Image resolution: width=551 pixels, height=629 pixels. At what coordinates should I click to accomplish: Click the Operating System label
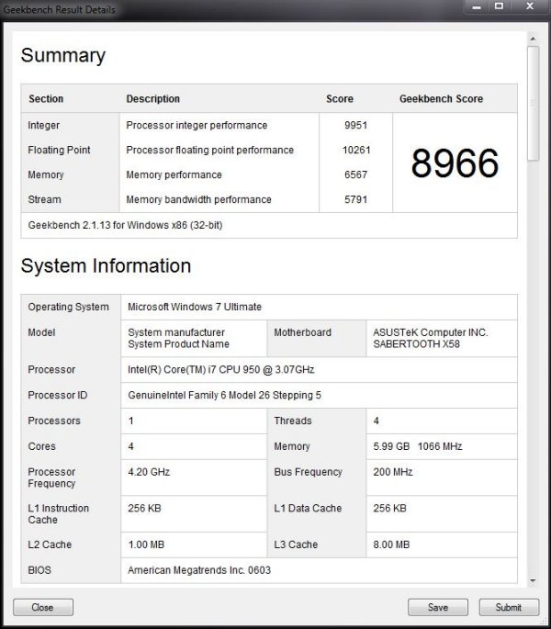(68, 307)
